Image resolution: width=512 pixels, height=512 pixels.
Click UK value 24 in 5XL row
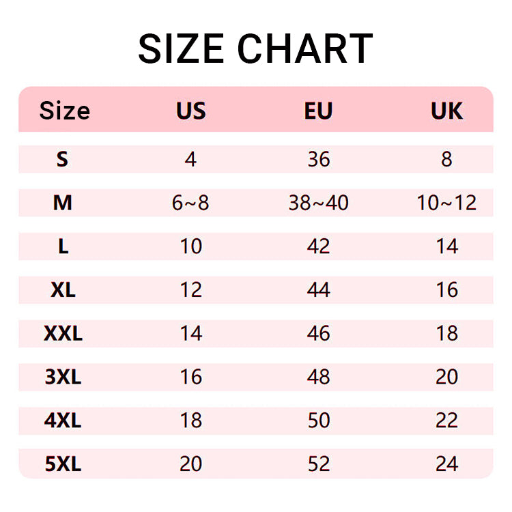(446, 464)
